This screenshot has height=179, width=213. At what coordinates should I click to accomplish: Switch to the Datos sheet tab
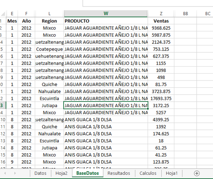(40, 173)
